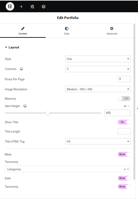The width and height of the screenshot is (138, 199).
Task: Open the Style dropdown showing One
Action: point(98,59)
